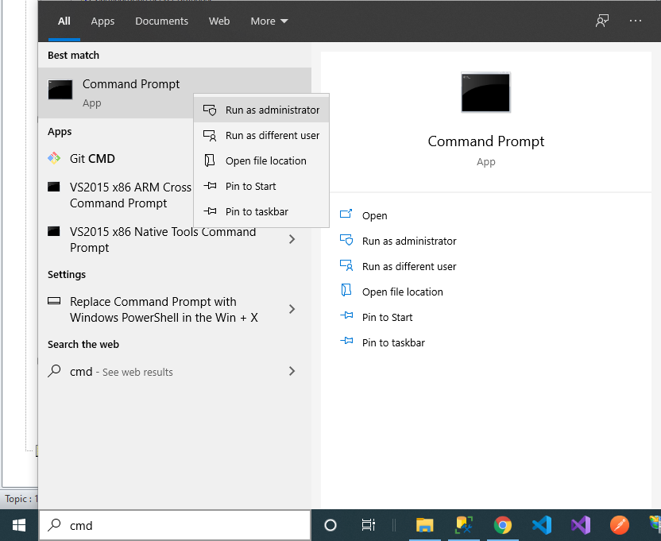The width and height of the screenshot is (661, 541).
Task: Click the user icon beside preview Run as different user
Action: coord(346,265)
